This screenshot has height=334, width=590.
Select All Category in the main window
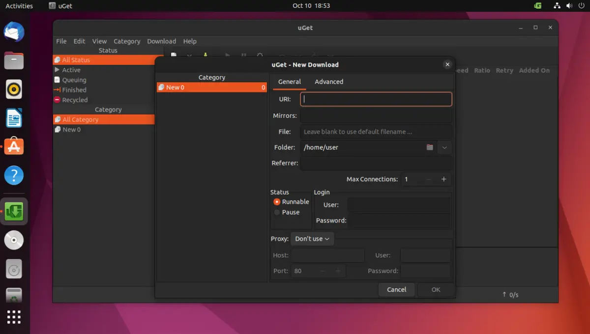click(x=104, y=119)
